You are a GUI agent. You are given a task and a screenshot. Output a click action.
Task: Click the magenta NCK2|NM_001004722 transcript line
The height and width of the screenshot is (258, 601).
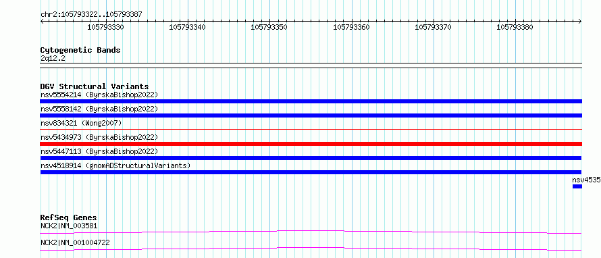[311, 249]
